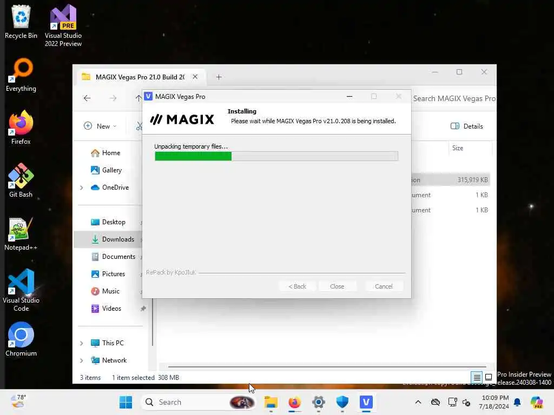
Task: Open the Chromium desktop icon
Action: coord(21,339)
